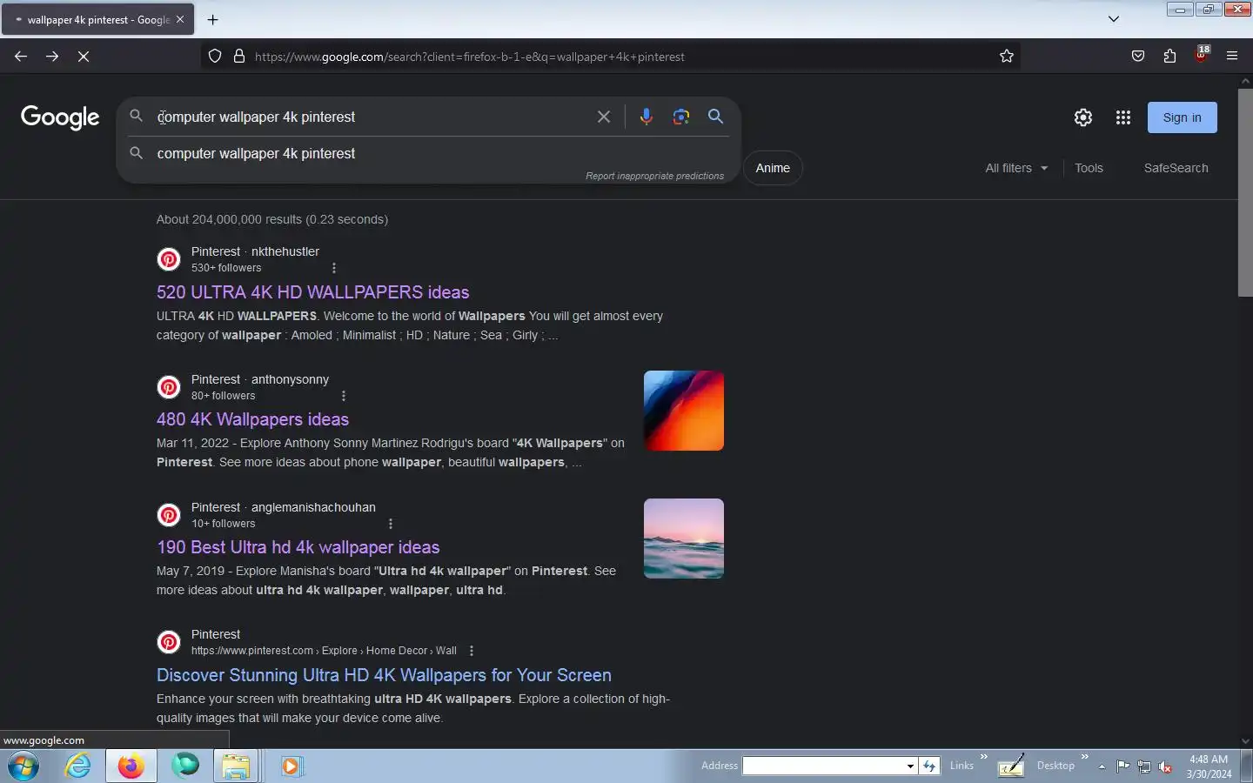Clear the Google search box text
Image resolution: width=1253 pixels, height=783 pixels.
click(x=604, y=117)
